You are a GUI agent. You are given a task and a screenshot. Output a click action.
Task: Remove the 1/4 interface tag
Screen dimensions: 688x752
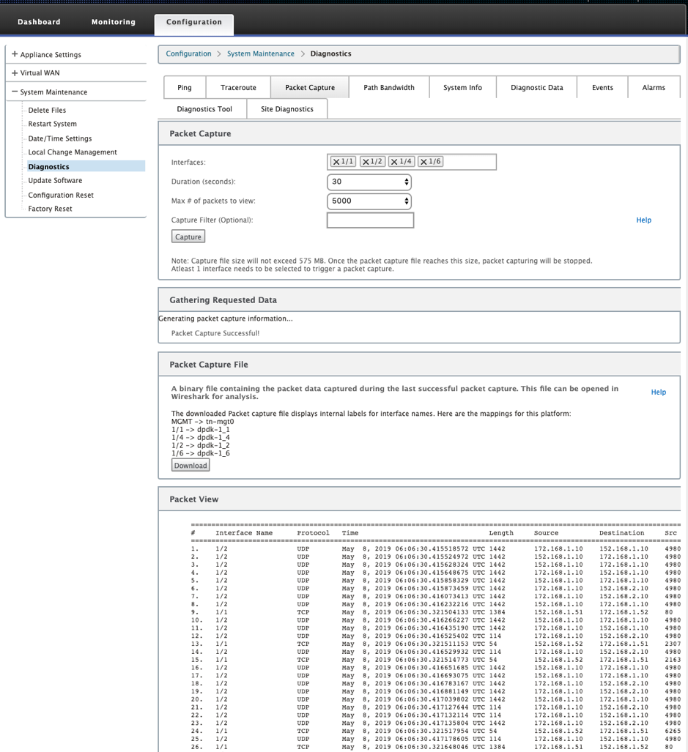(x=394, y=162)
